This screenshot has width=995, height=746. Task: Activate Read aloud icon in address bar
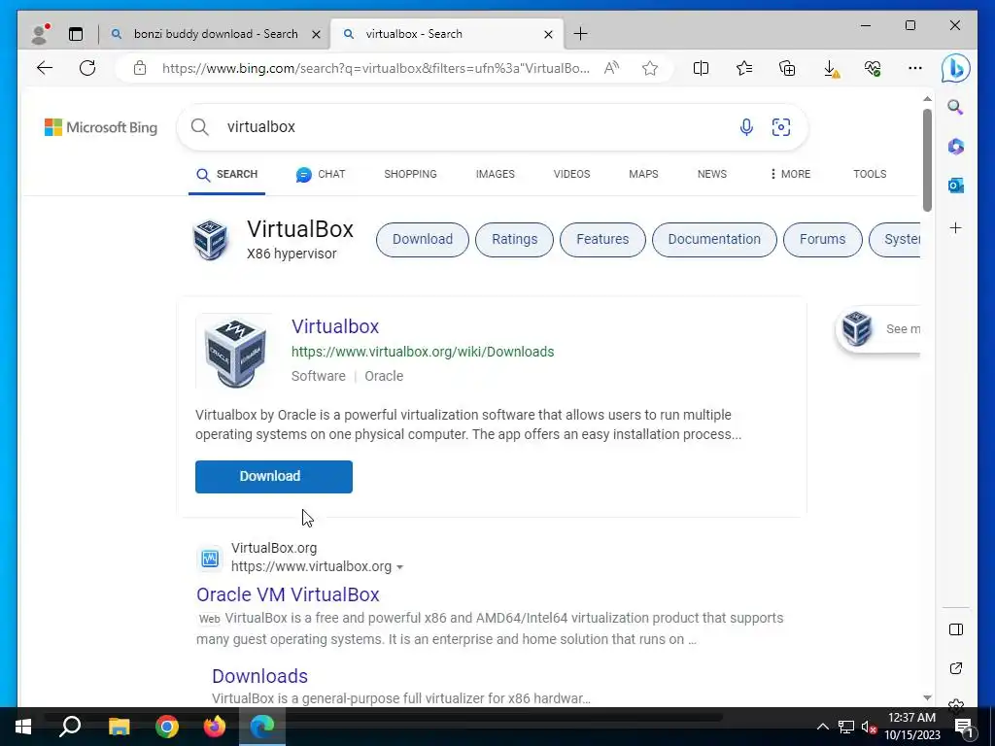tap(612, 68)
